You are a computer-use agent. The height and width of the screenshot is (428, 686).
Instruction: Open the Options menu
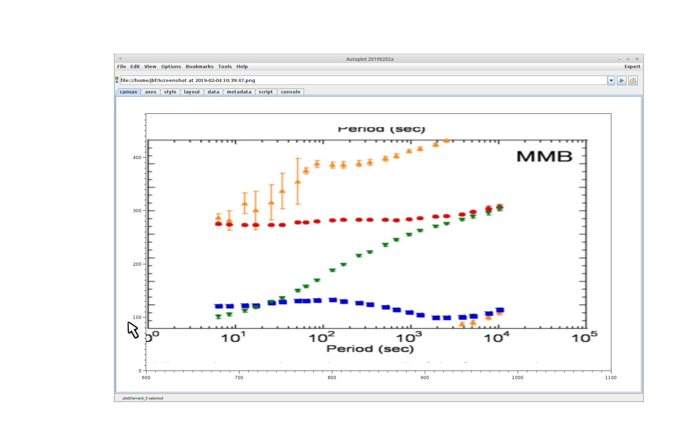171,67
